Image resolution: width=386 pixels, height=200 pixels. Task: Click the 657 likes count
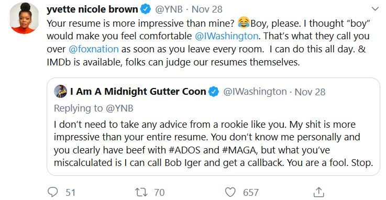click(251, 192)
